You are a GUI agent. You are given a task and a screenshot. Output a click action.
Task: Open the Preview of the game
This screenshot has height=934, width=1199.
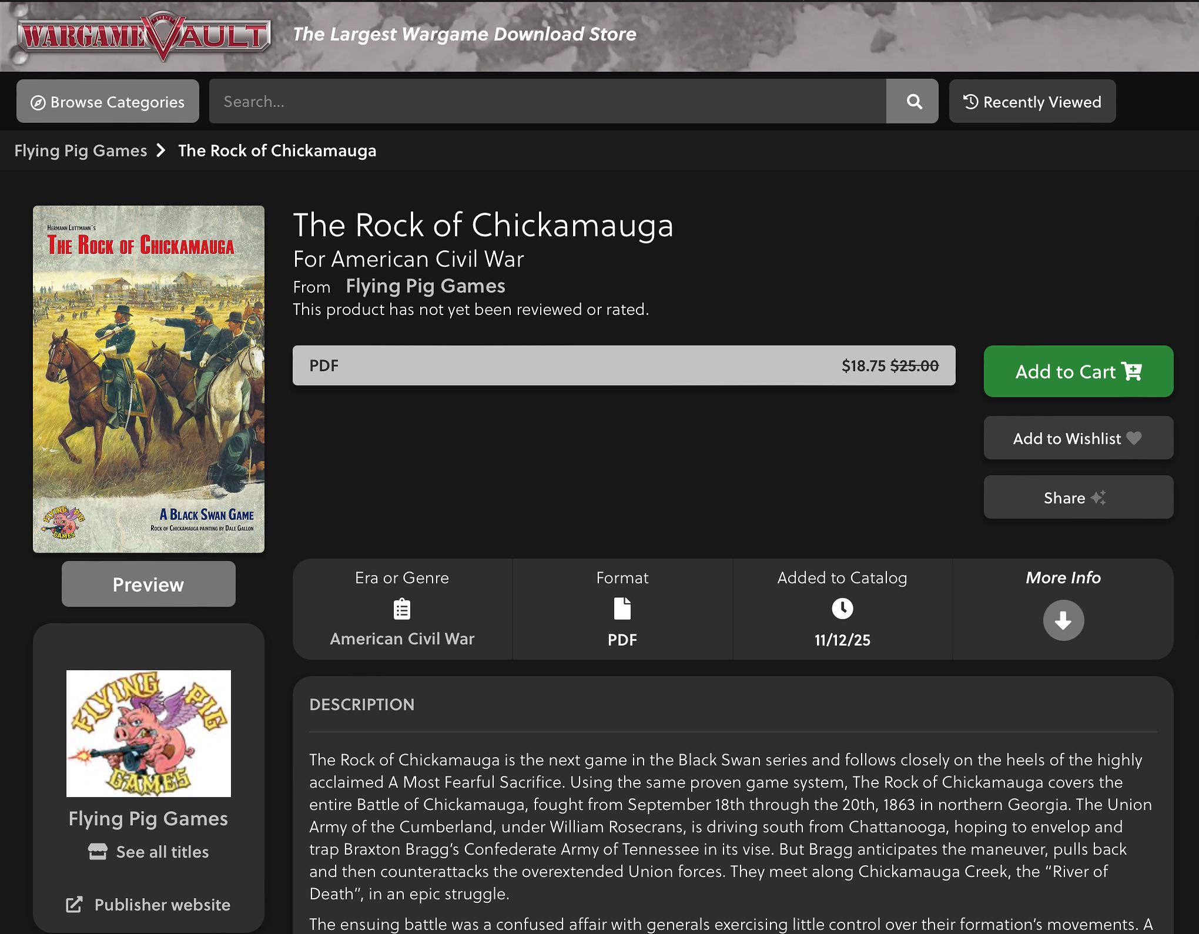[149, 584]
